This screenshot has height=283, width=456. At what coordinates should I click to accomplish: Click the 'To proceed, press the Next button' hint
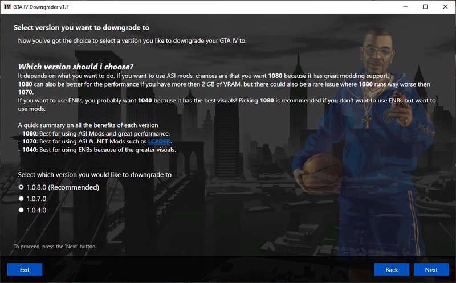[x=55, y=247]
